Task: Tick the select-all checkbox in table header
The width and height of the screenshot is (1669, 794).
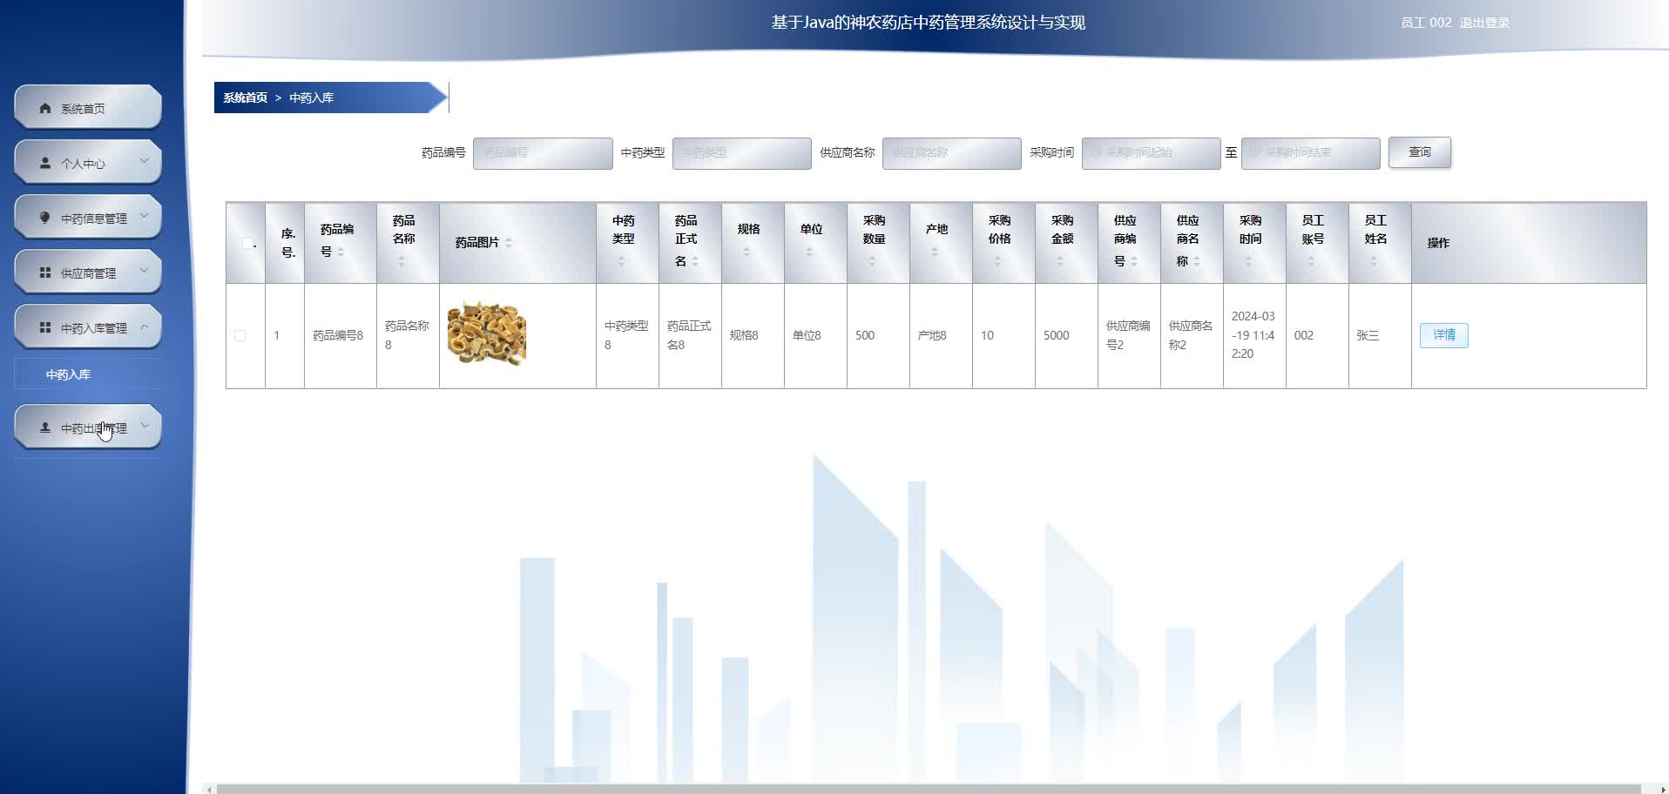Action: (x=247, y=244)
